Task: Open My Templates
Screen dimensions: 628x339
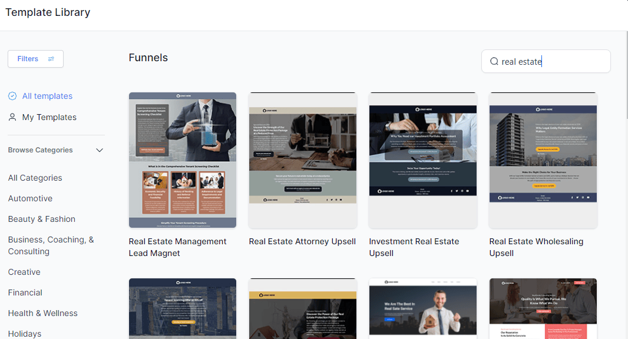Action: point(49,117)
